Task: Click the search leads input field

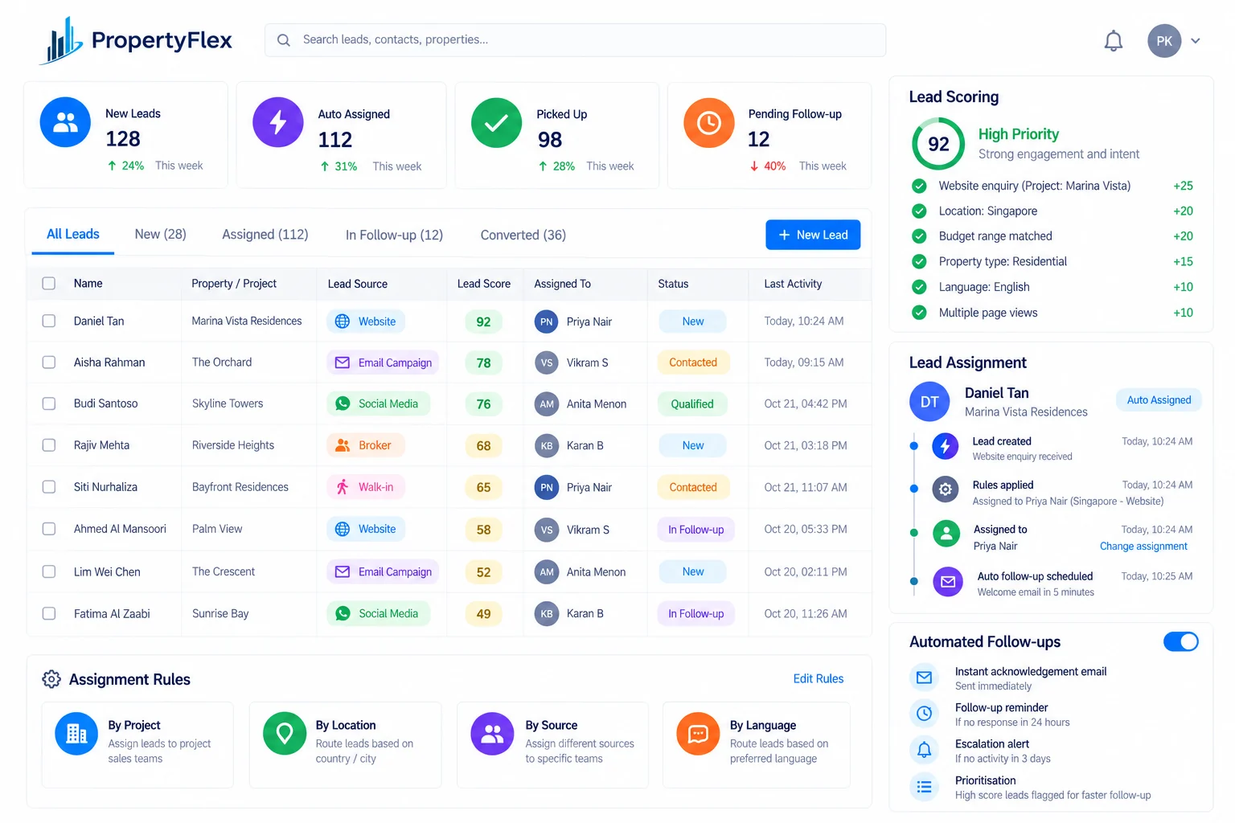Action: tap(575, 40)
